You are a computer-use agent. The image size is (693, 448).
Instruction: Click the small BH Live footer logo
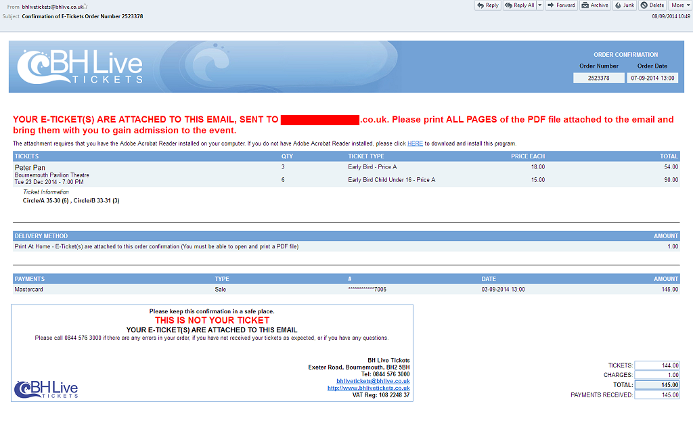pyautogui.click(x=46, y=389)
